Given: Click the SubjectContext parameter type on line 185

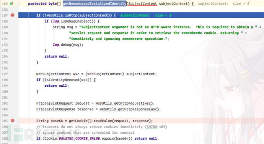Looking at the screenshot, I should tap(142, 3).
